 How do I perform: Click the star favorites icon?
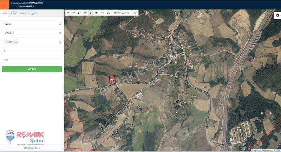coord(96,13)
